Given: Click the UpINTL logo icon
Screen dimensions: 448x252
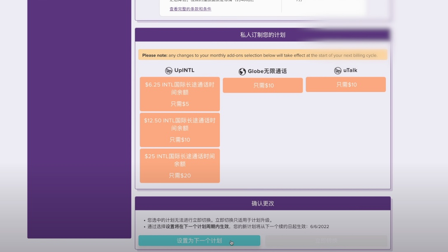Looking at the screenshot, I should [168, 71].
